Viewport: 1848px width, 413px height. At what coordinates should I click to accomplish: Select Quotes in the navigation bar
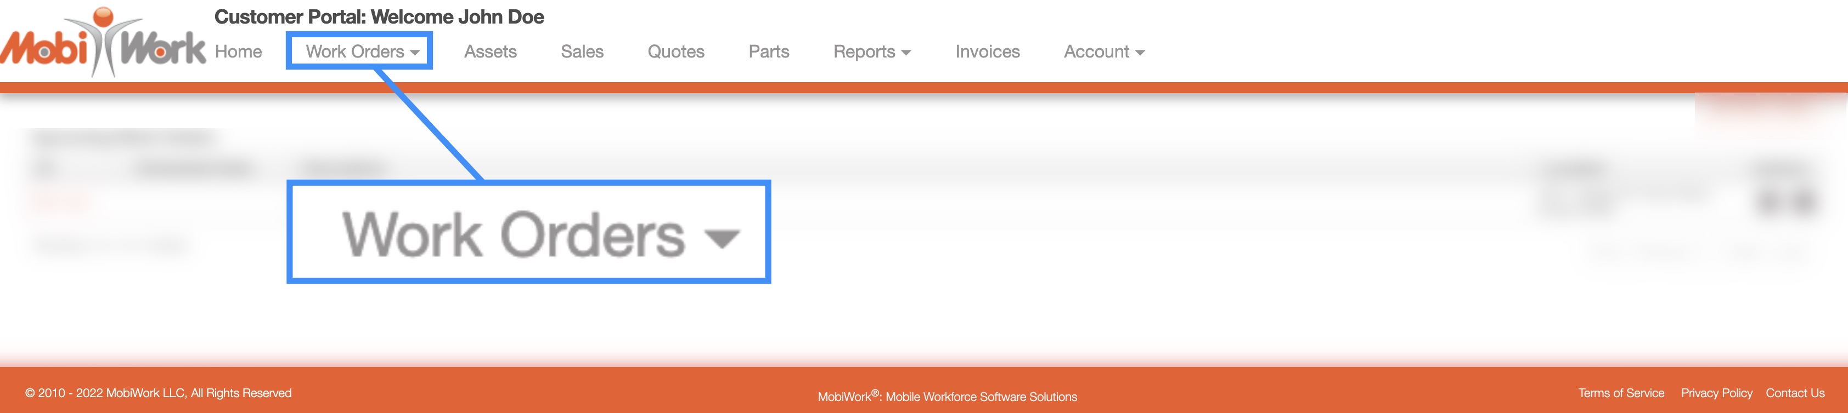click(676, 51)
